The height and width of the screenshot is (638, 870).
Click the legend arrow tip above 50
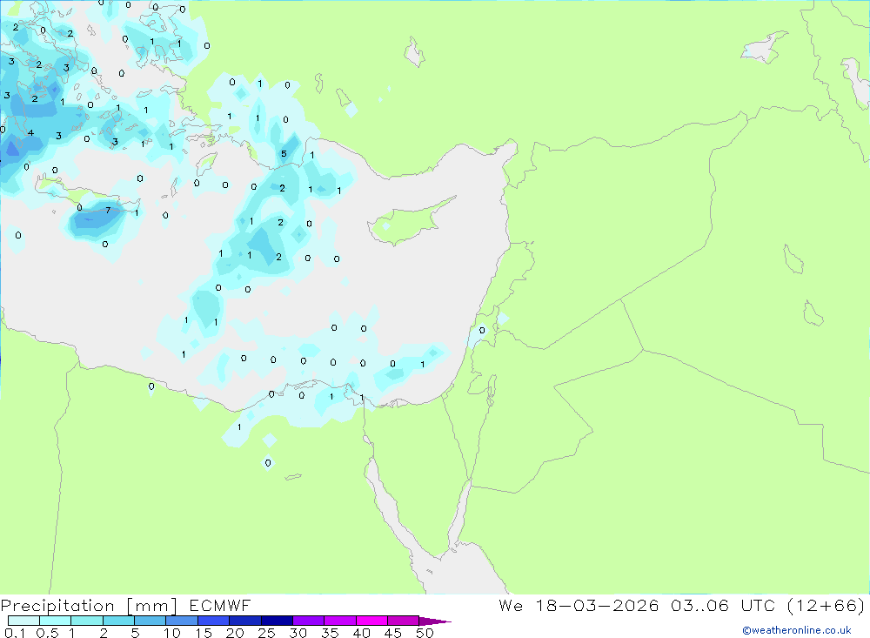tap(436, 621)
